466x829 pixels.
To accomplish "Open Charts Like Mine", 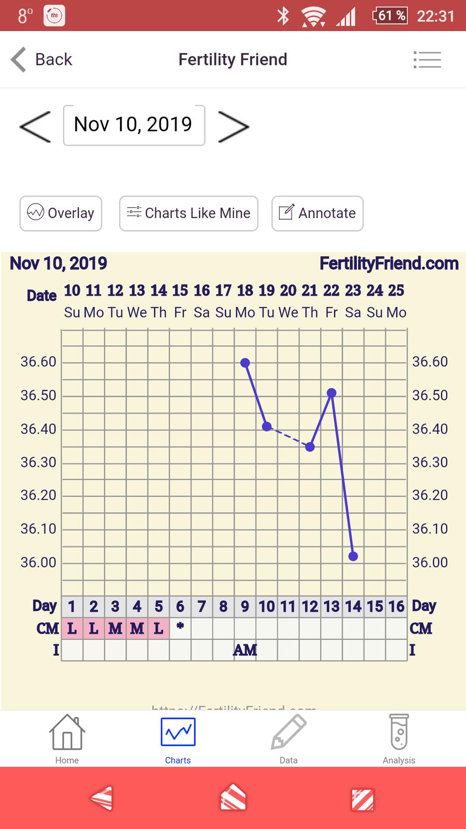I will [x=188, y=213].
